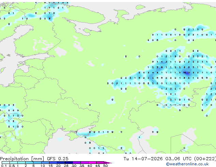Pick the 15–20 mm legend swatch

(x=53, y=163)
